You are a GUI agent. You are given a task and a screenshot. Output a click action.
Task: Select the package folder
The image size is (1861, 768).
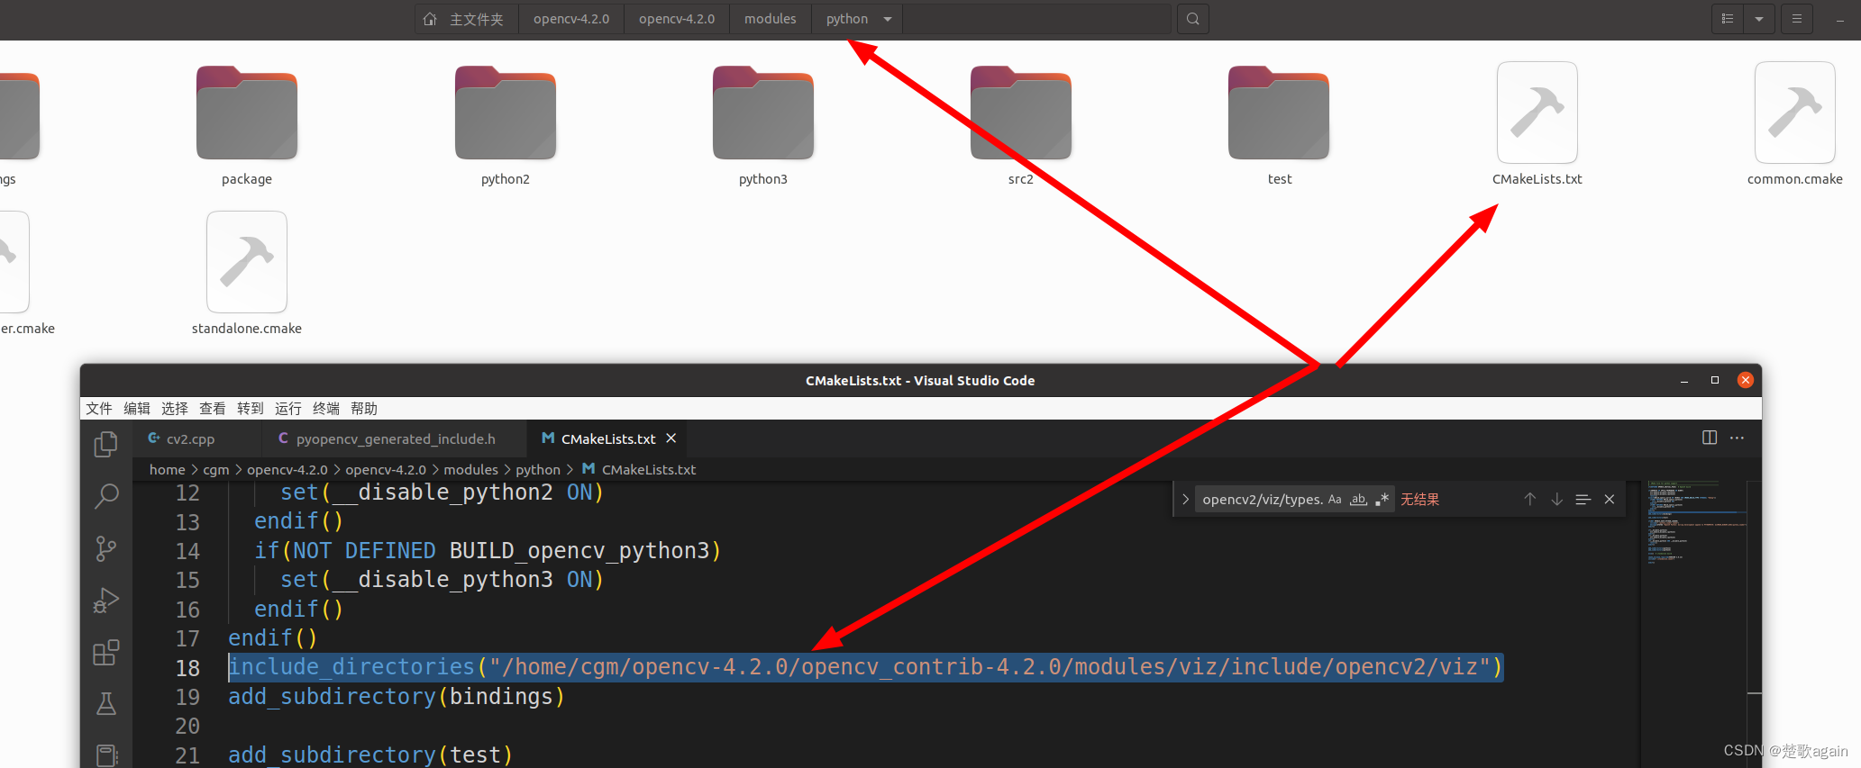click(x=247, y=113)
